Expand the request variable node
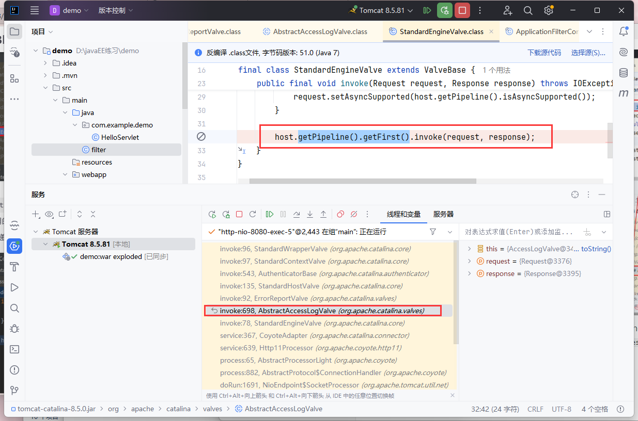Screen dimensions: 638x421 pyautogui.click(x=469, y=261)
